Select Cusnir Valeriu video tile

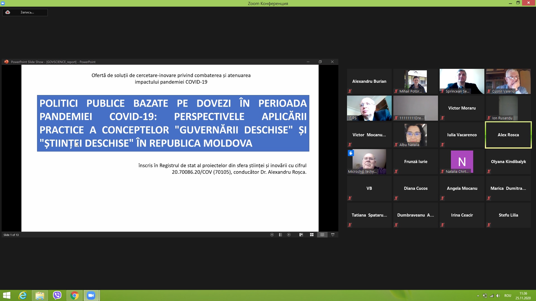[x=508, y=81]
